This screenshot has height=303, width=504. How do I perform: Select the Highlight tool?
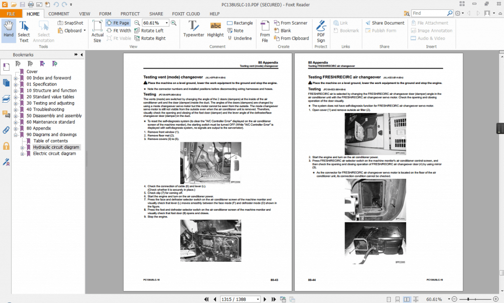216,29
